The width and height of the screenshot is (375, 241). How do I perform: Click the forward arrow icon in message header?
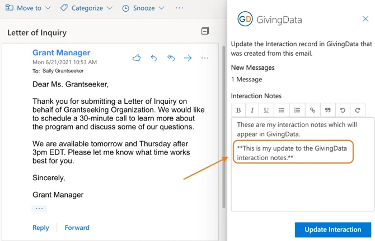click(187, 58)
